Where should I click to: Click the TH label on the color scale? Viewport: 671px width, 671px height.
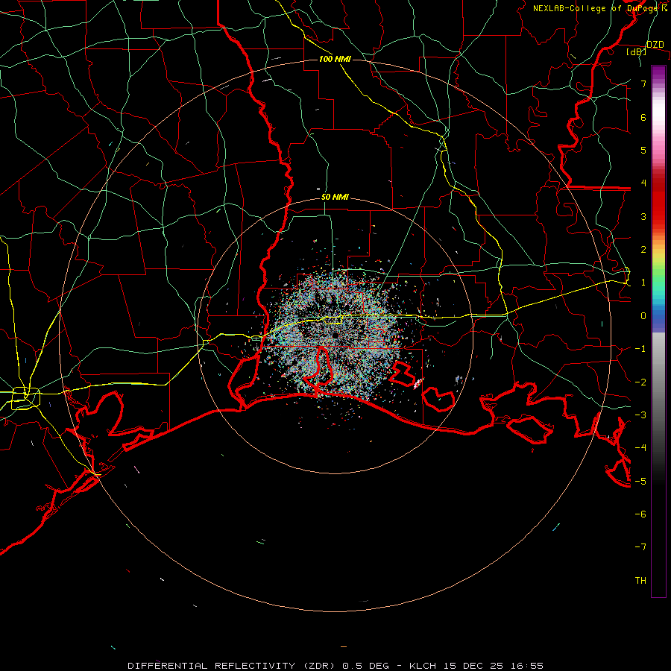pos(640,581)
